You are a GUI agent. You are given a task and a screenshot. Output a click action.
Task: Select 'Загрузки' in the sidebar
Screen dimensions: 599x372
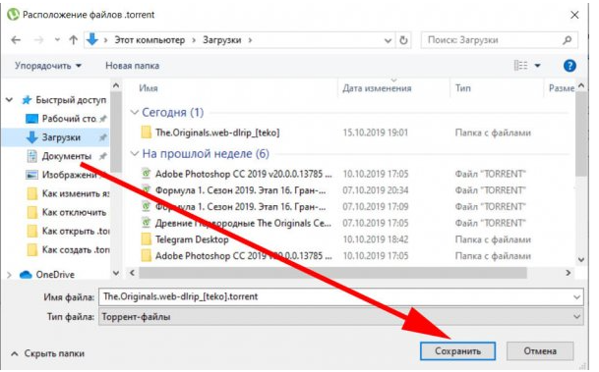(x=61, y=137)
